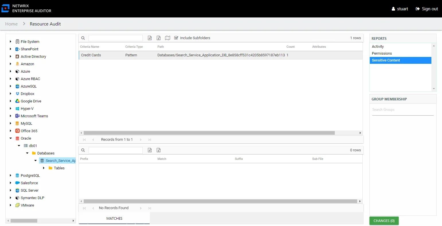The image size is (442, 226).
Task: Select the Hyper-V node icon
Action: [x=17, y=108]
